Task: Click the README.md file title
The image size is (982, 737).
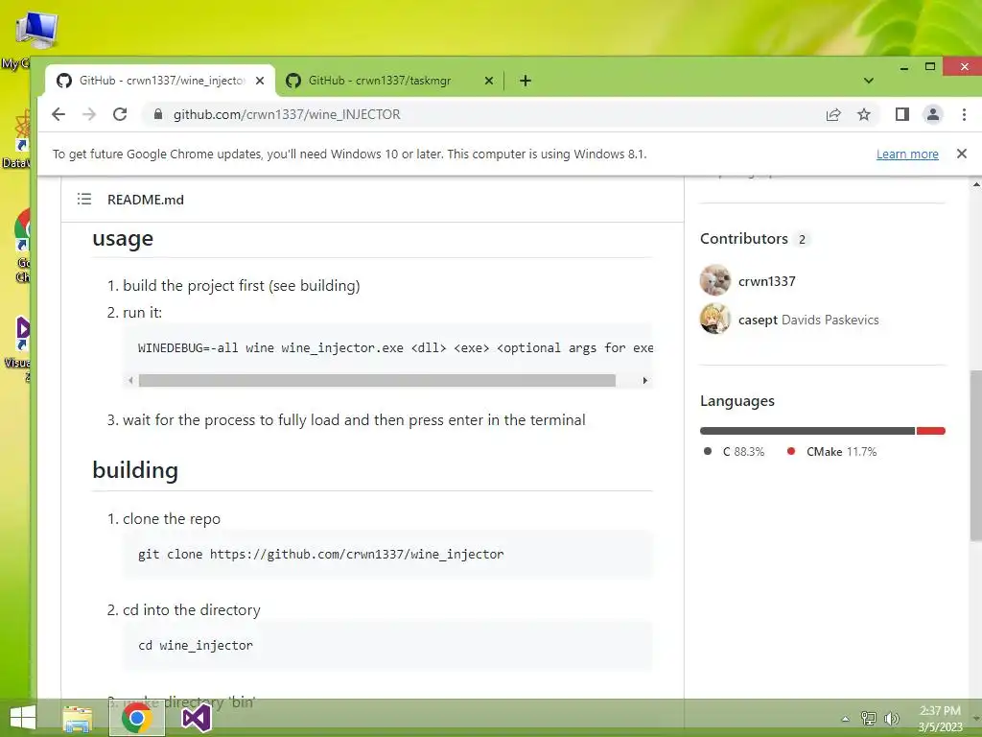Action: click(x=146, y=200)
